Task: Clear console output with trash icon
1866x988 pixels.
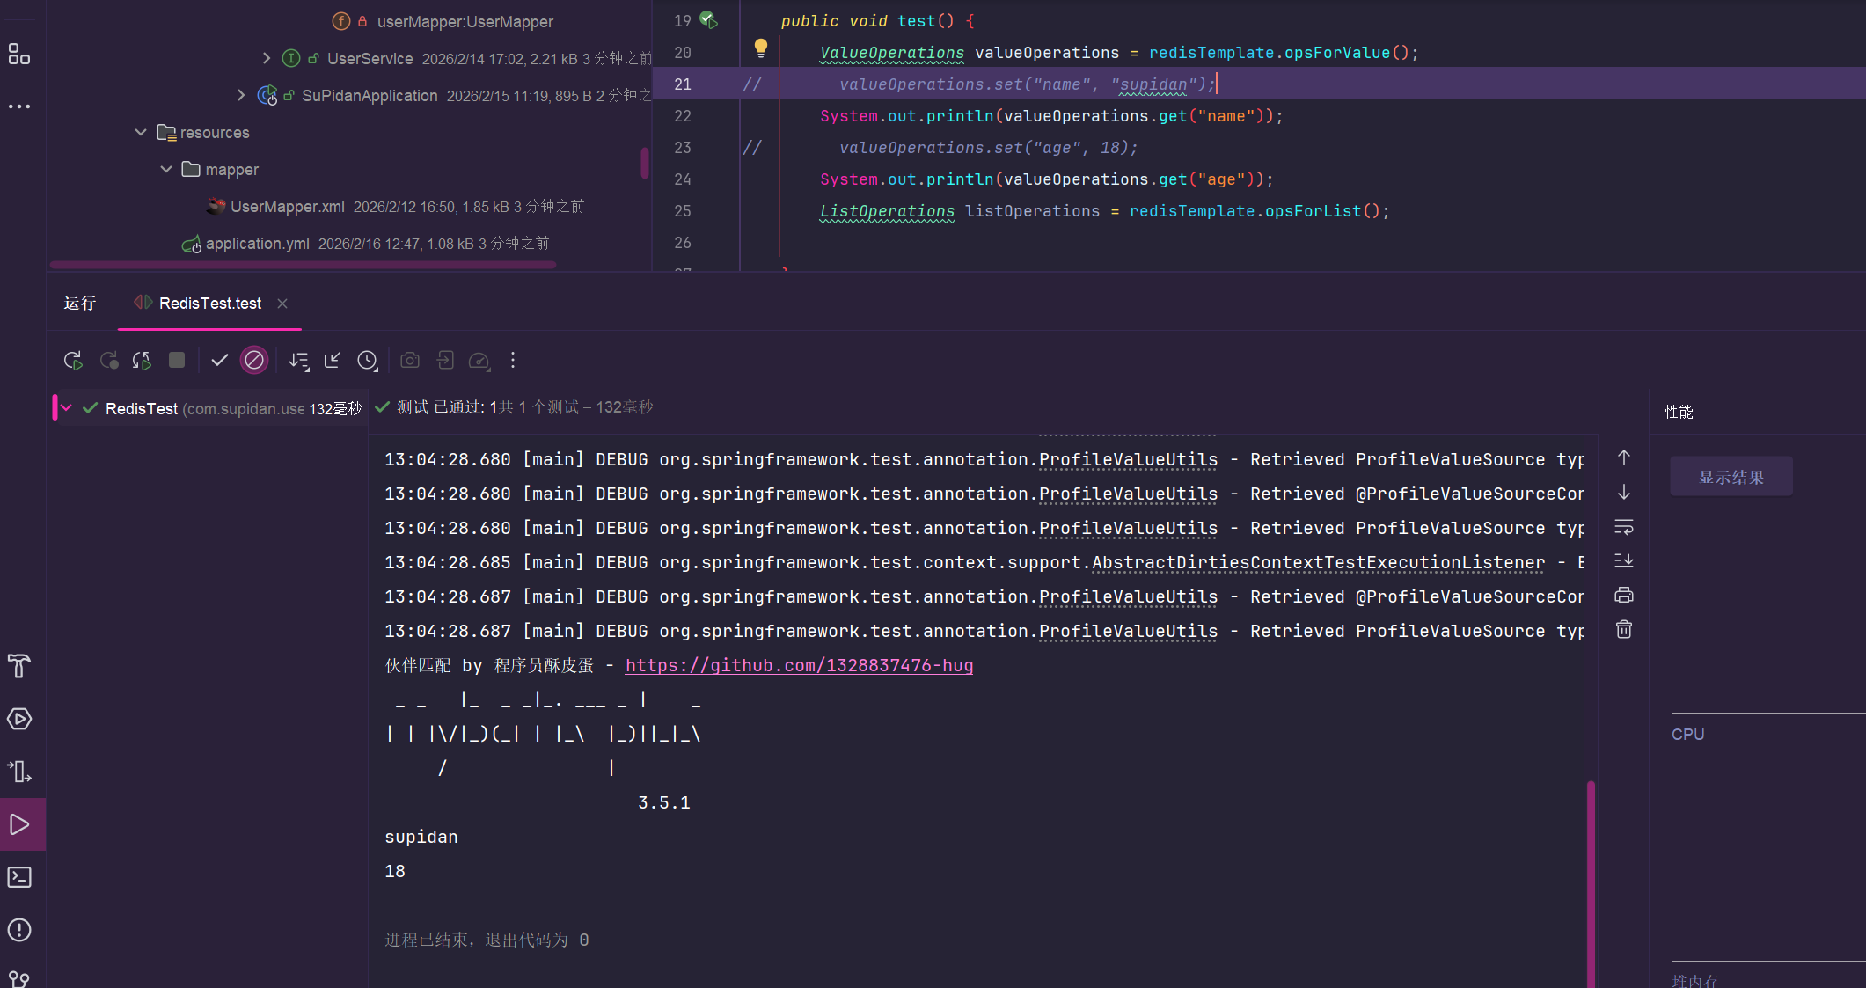Action: tap(1624, 630)
